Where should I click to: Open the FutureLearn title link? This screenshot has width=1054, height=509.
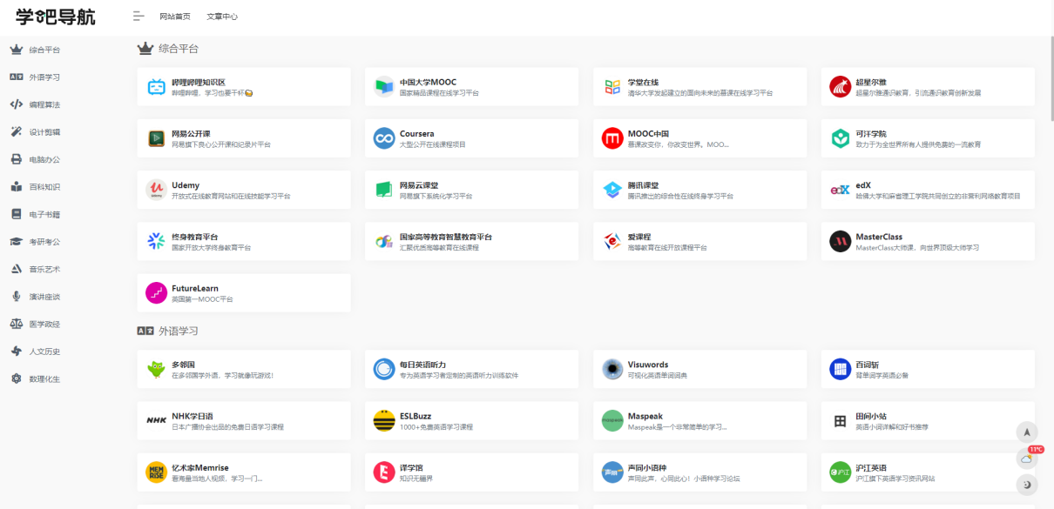(195, 288)
